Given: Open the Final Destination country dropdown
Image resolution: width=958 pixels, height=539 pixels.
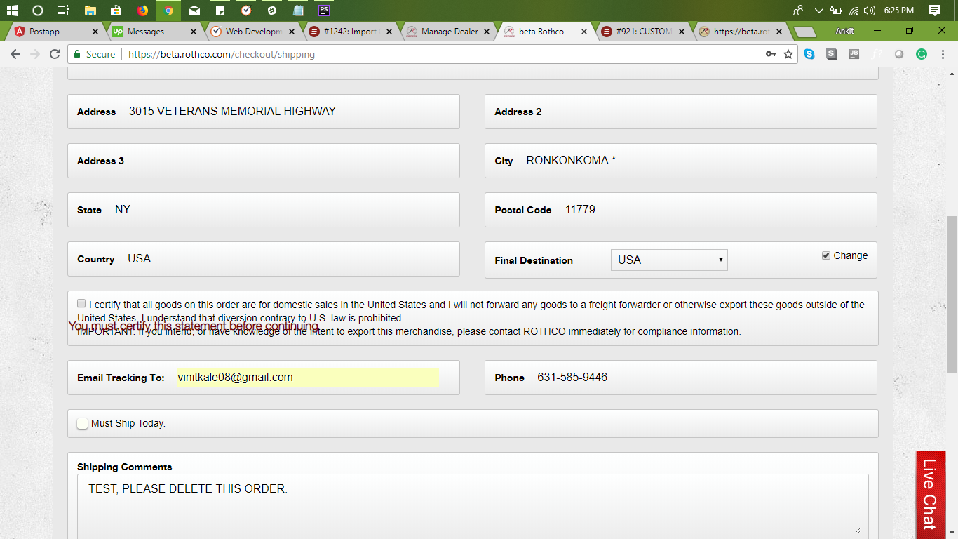Looking at the screenshot, I should point(669,260).
